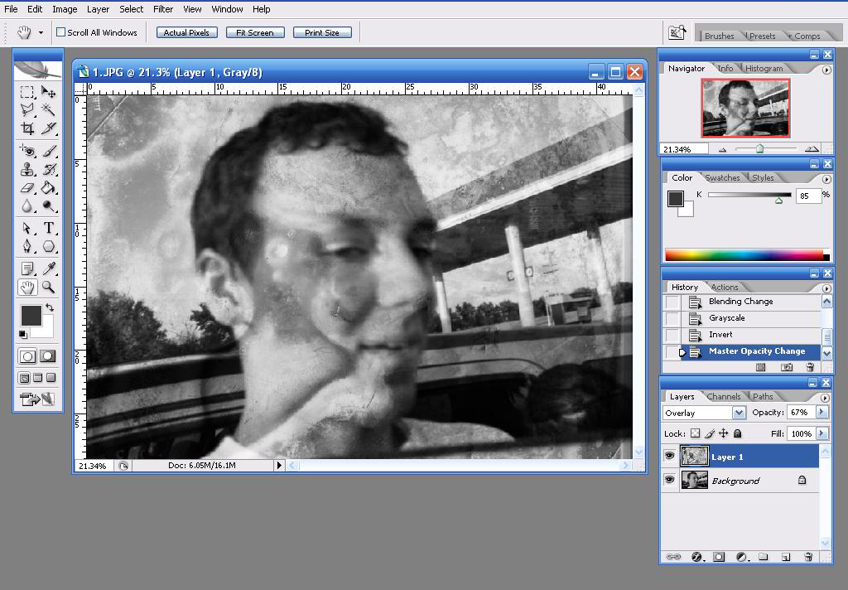
Task: Select the Move tool
Action: [x=46, y=91]
